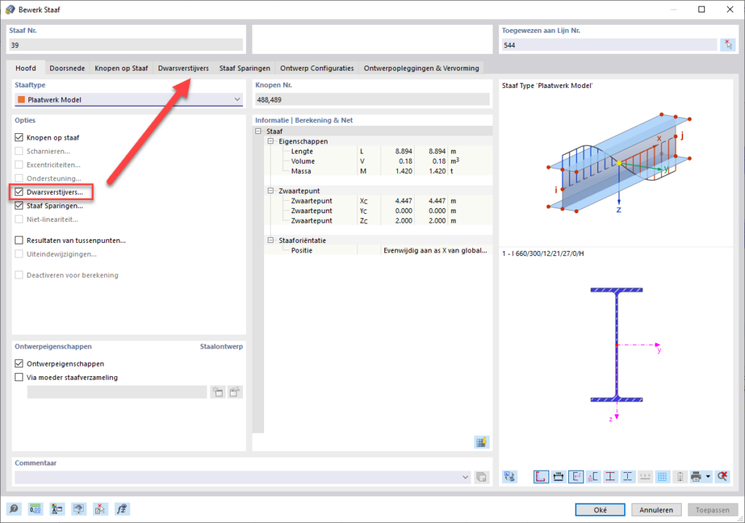Collapse the Eigenschappen tree node

click(x=271, y=141)
